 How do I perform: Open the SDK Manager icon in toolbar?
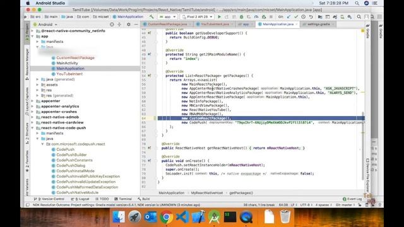[350, 17]
